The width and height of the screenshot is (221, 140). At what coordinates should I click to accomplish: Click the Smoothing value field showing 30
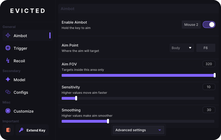209,110
